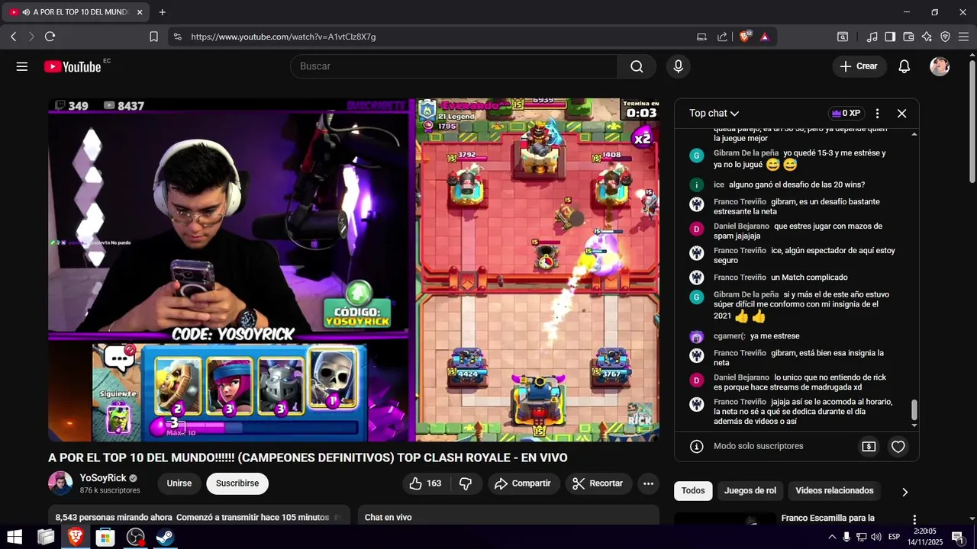The image size is (977, 549).
Task: Click the Suscribirse button
Action: pyautogui.click(x=237, y=483)
